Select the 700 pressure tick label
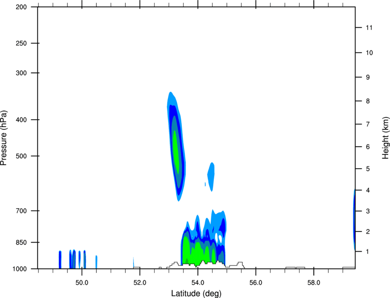This screenshot has width=390, height=298. coord(21,210)
